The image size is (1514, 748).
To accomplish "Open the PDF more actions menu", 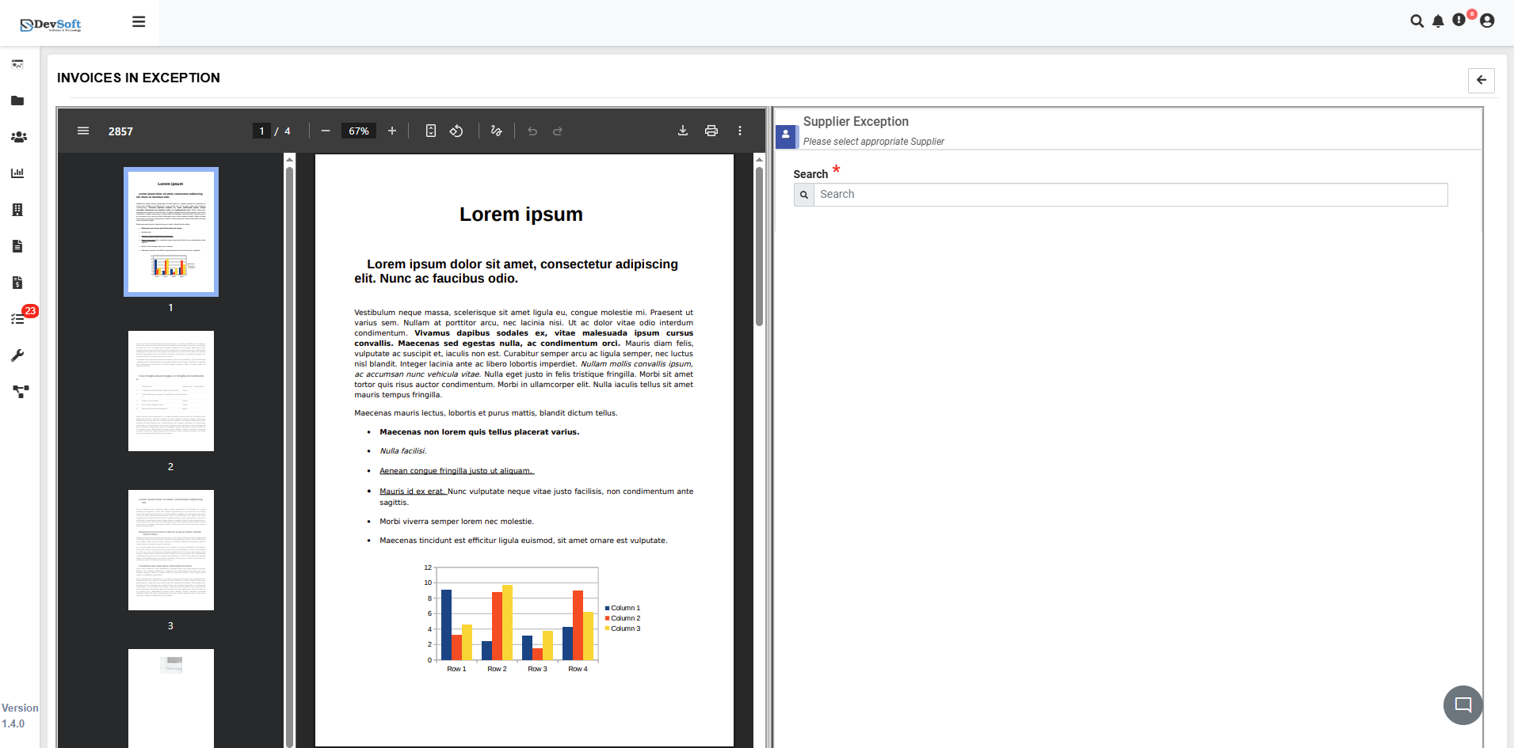I will 740,131.
